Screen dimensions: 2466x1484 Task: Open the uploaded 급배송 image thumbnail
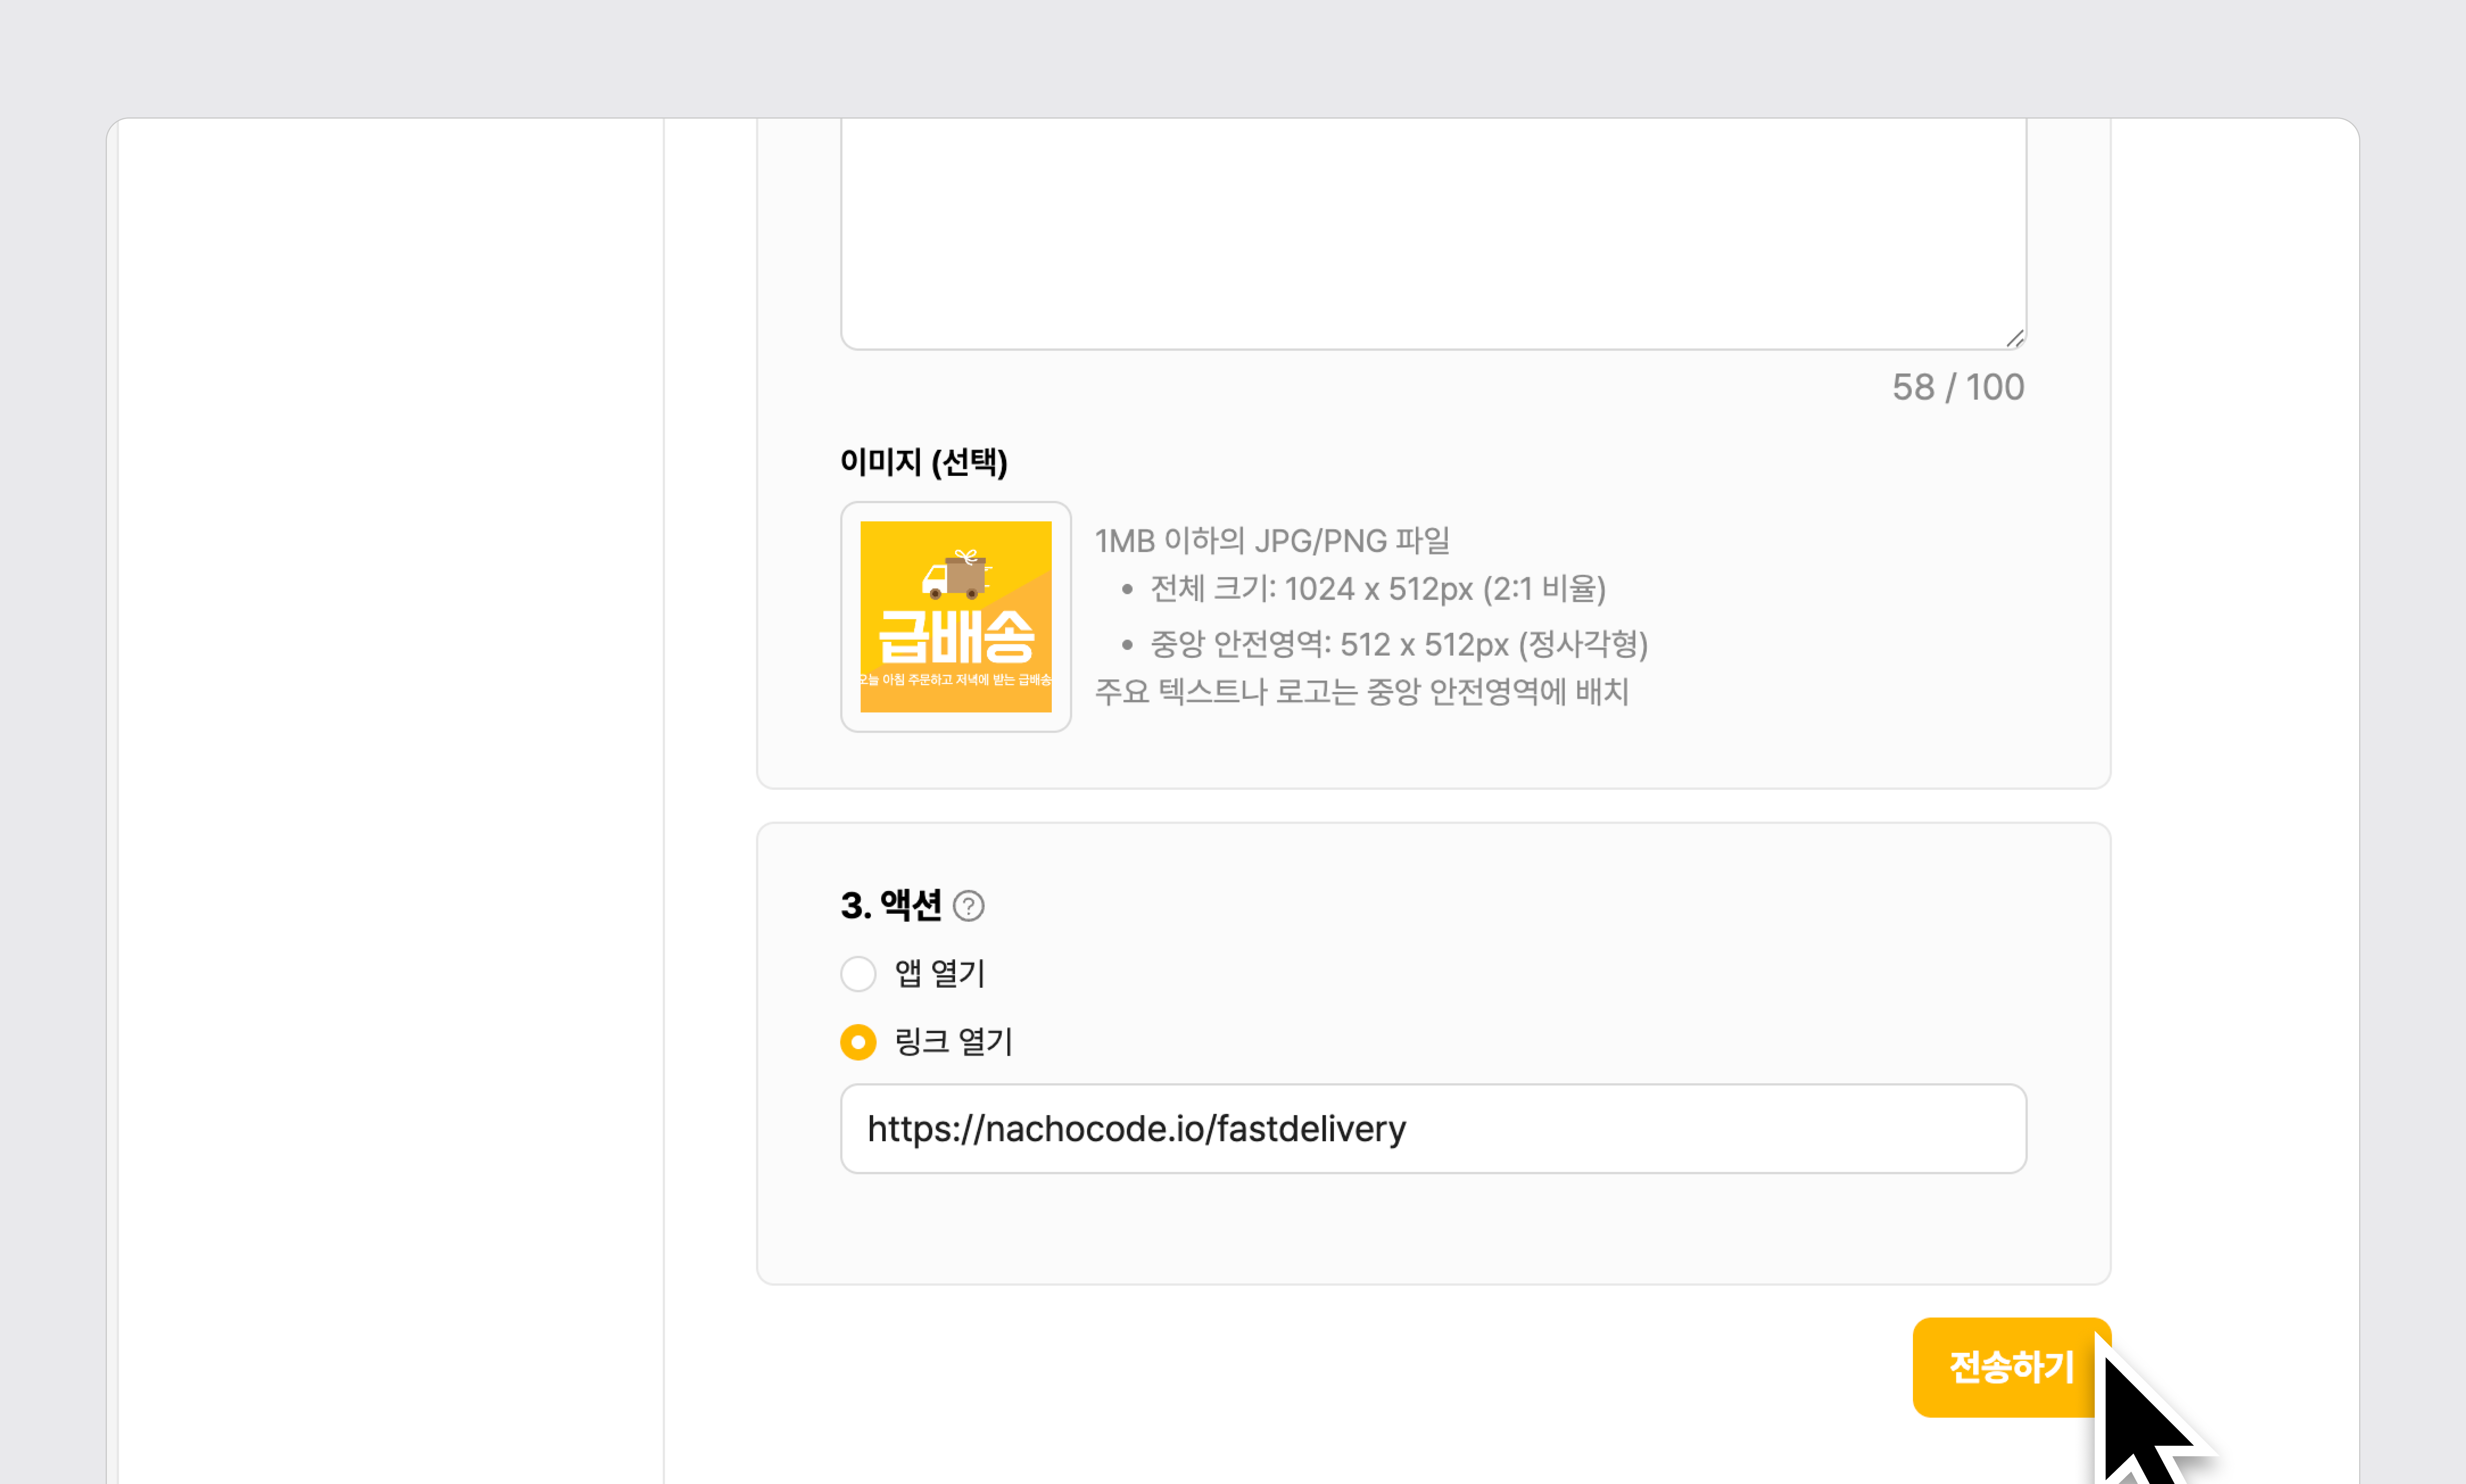coord(955,617)
